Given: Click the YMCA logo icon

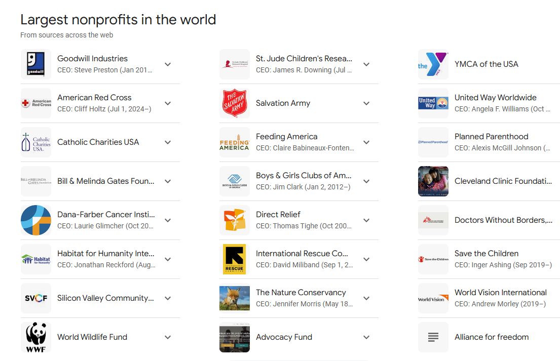Looking at the screenshot, I should (433, 64).
